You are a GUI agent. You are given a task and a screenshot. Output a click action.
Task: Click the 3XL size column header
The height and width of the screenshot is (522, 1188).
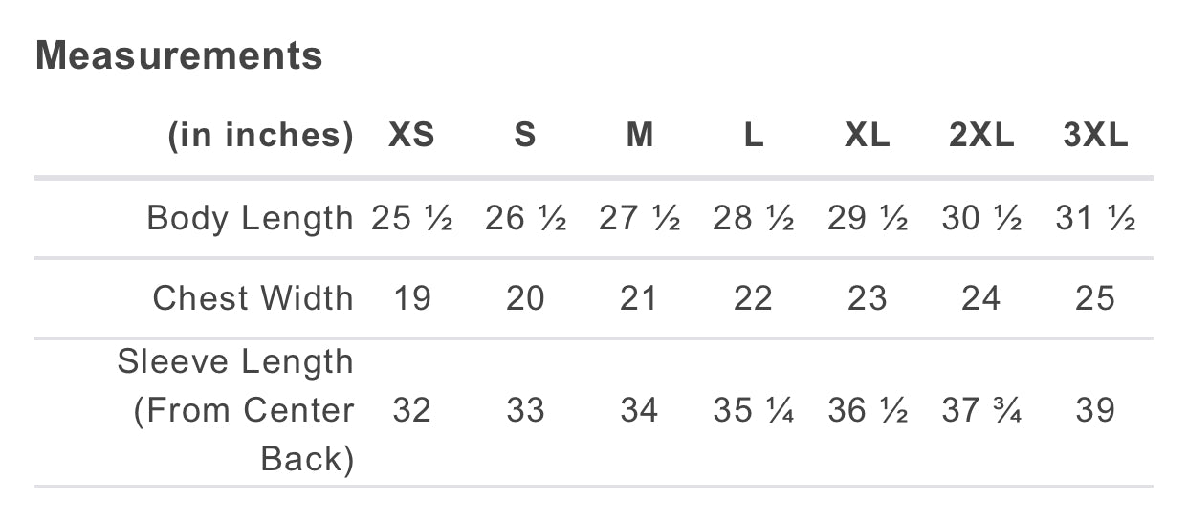(1095, 136)
